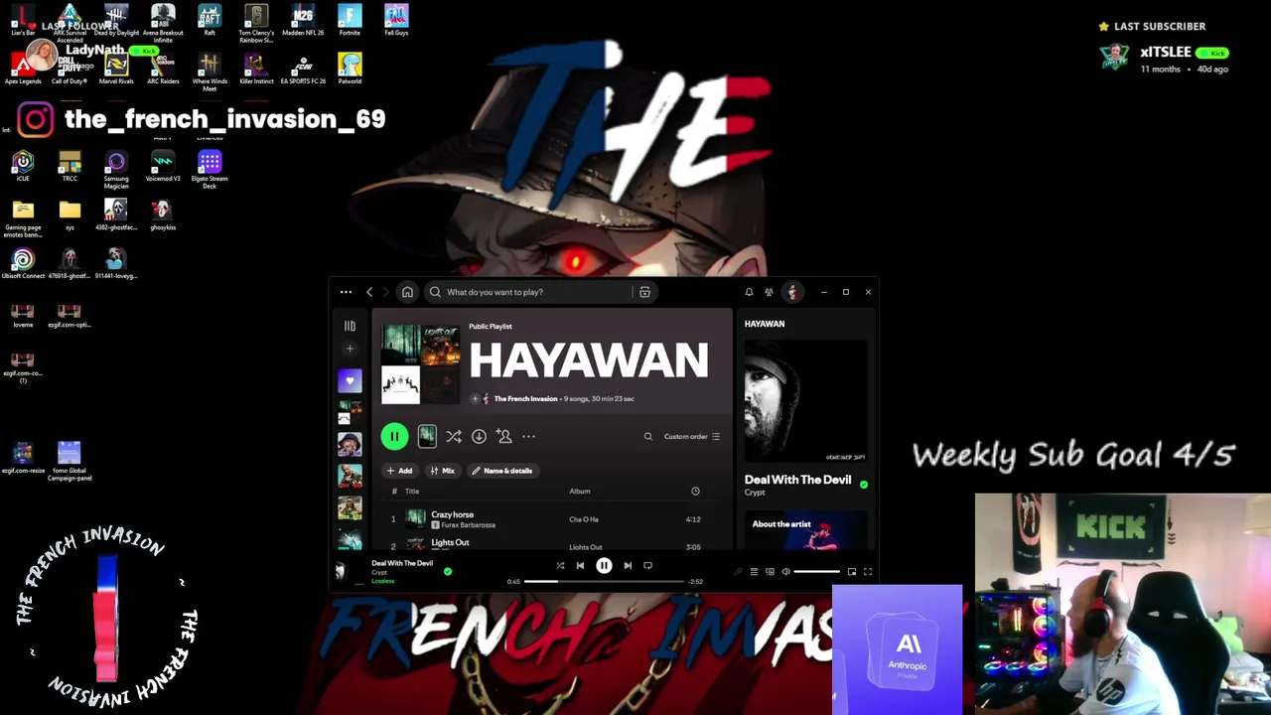This screenshot has width=1271, height=715.
Task: Invite collaborators to the playlist
Action: coord(504,436)
